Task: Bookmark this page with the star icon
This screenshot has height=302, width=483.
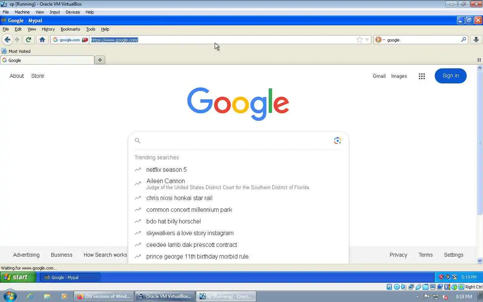Action: click(x=359, y=40)
